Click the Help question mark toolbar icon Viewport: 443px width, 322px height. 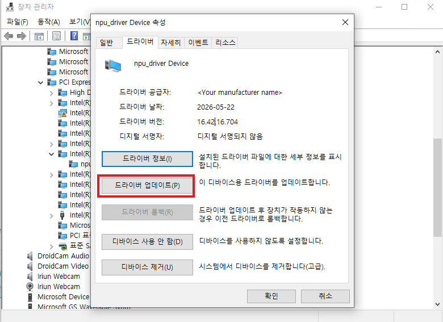(74, 36)
